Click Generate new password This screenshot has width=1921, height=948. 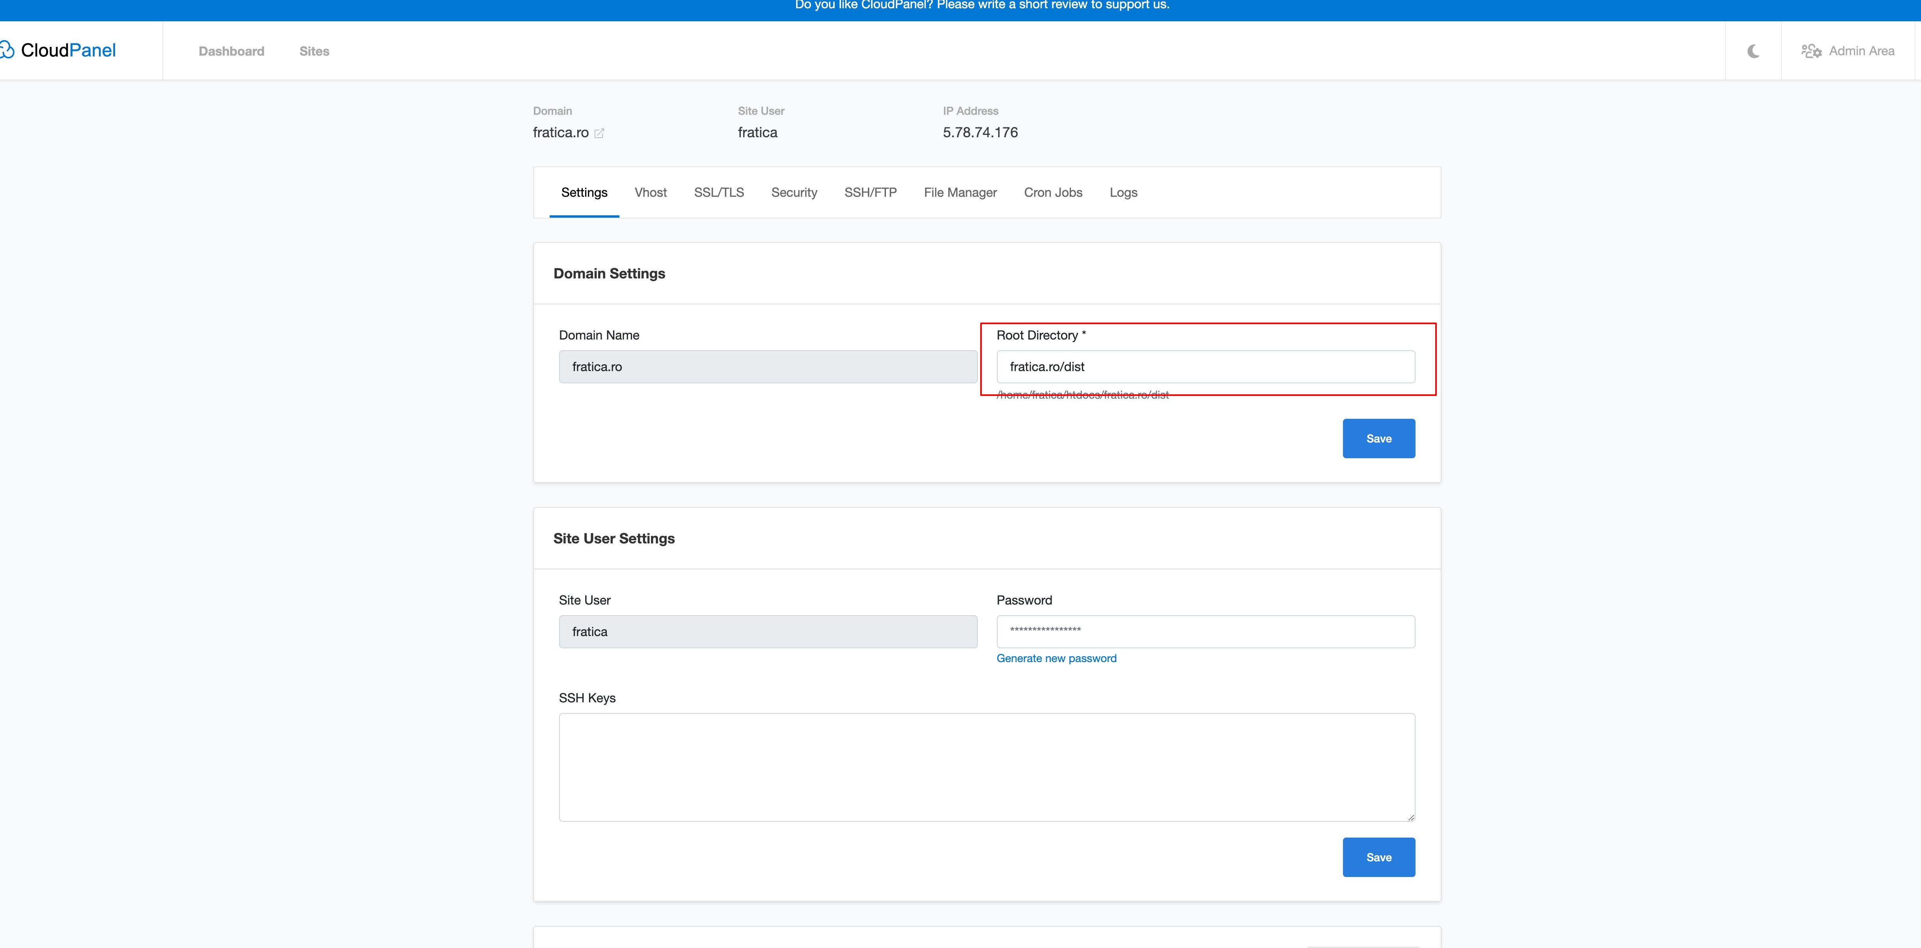[1056, 658]
